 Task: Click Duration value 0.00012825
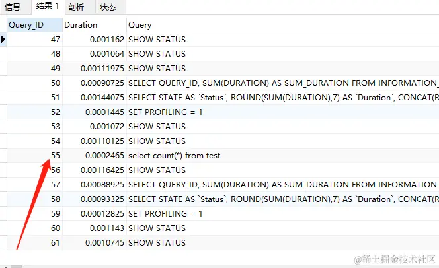click(x=95, y=213)
